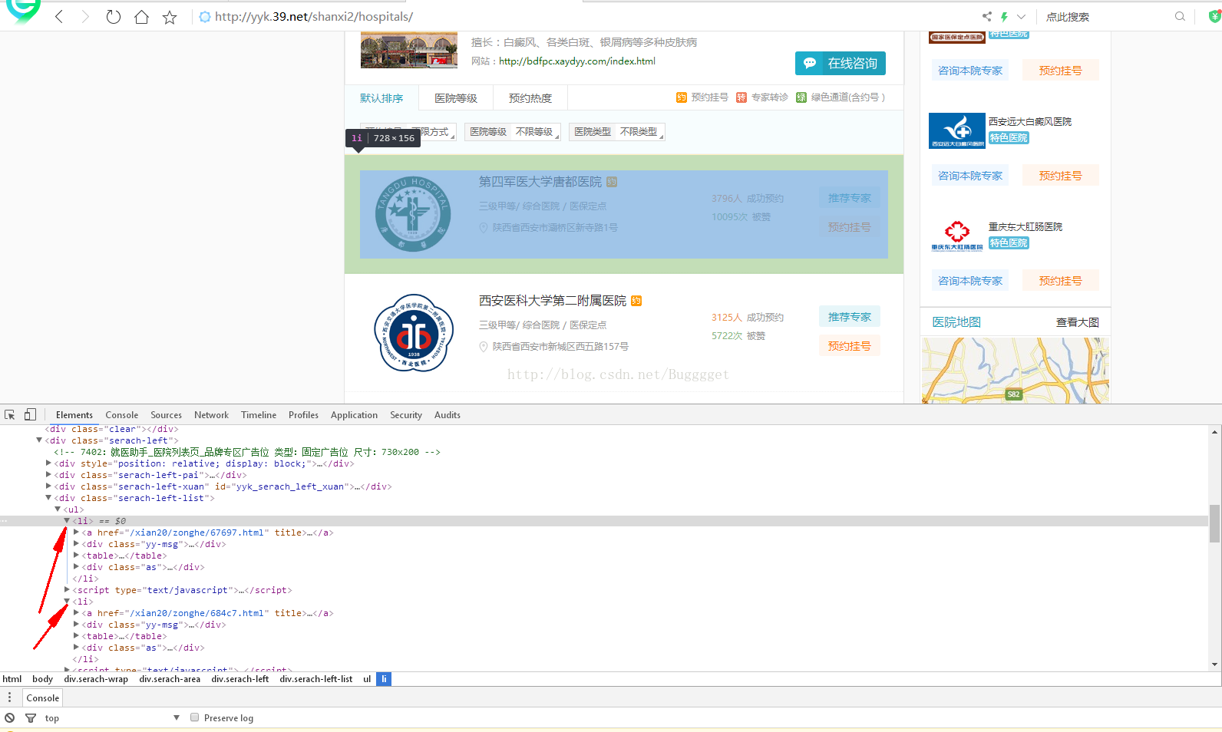Expand the div serach-left-xuan node

click(x=48, y=486)
